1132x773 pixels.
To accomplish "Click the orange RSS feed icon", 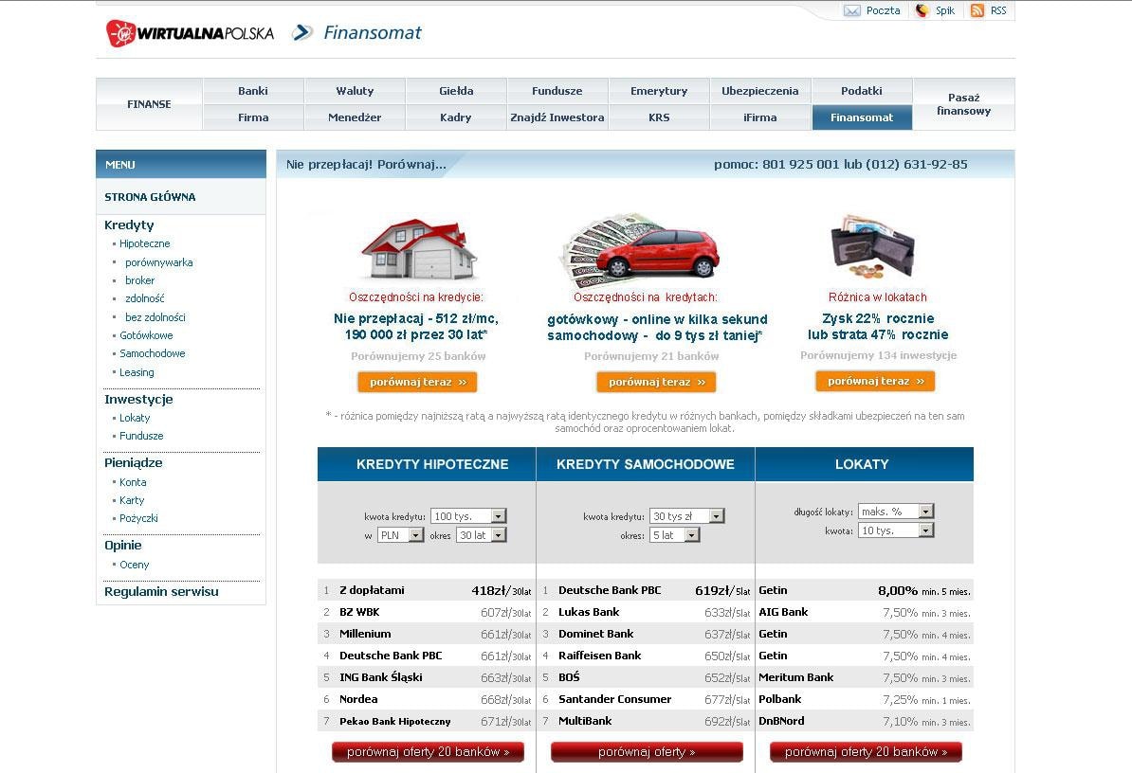I will [977, 10].
